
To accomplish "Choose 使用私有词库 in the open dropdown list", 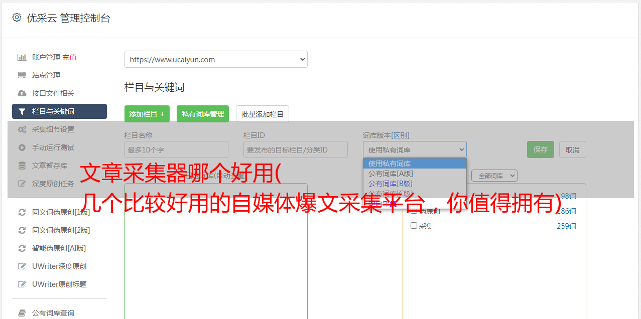I will pos(415,164).
